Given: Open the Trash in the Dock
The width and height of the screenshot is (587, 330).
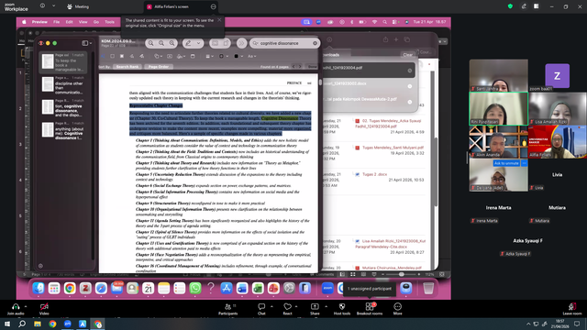Looking at the screenshot, I should point(428,288).
